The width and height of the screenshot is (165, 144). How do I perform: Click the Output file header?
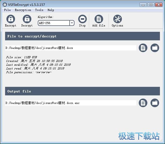pyautogui.click(x=82, y=91)
